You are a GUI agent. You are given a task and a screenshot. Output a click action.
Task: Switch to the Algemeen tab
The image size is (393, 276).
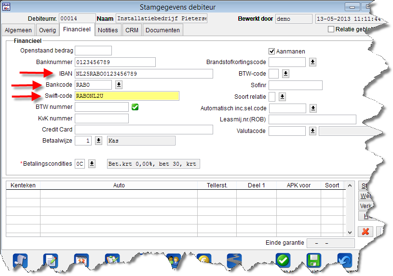pos(18,30)
